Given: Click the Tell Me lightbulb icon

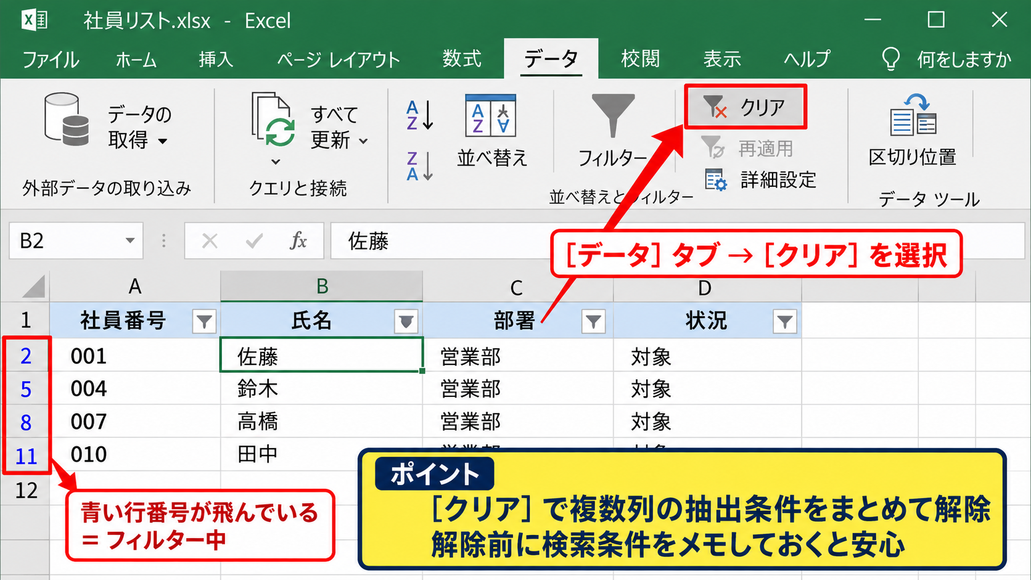Looking at the screenshot, I should tap(890, 59).
